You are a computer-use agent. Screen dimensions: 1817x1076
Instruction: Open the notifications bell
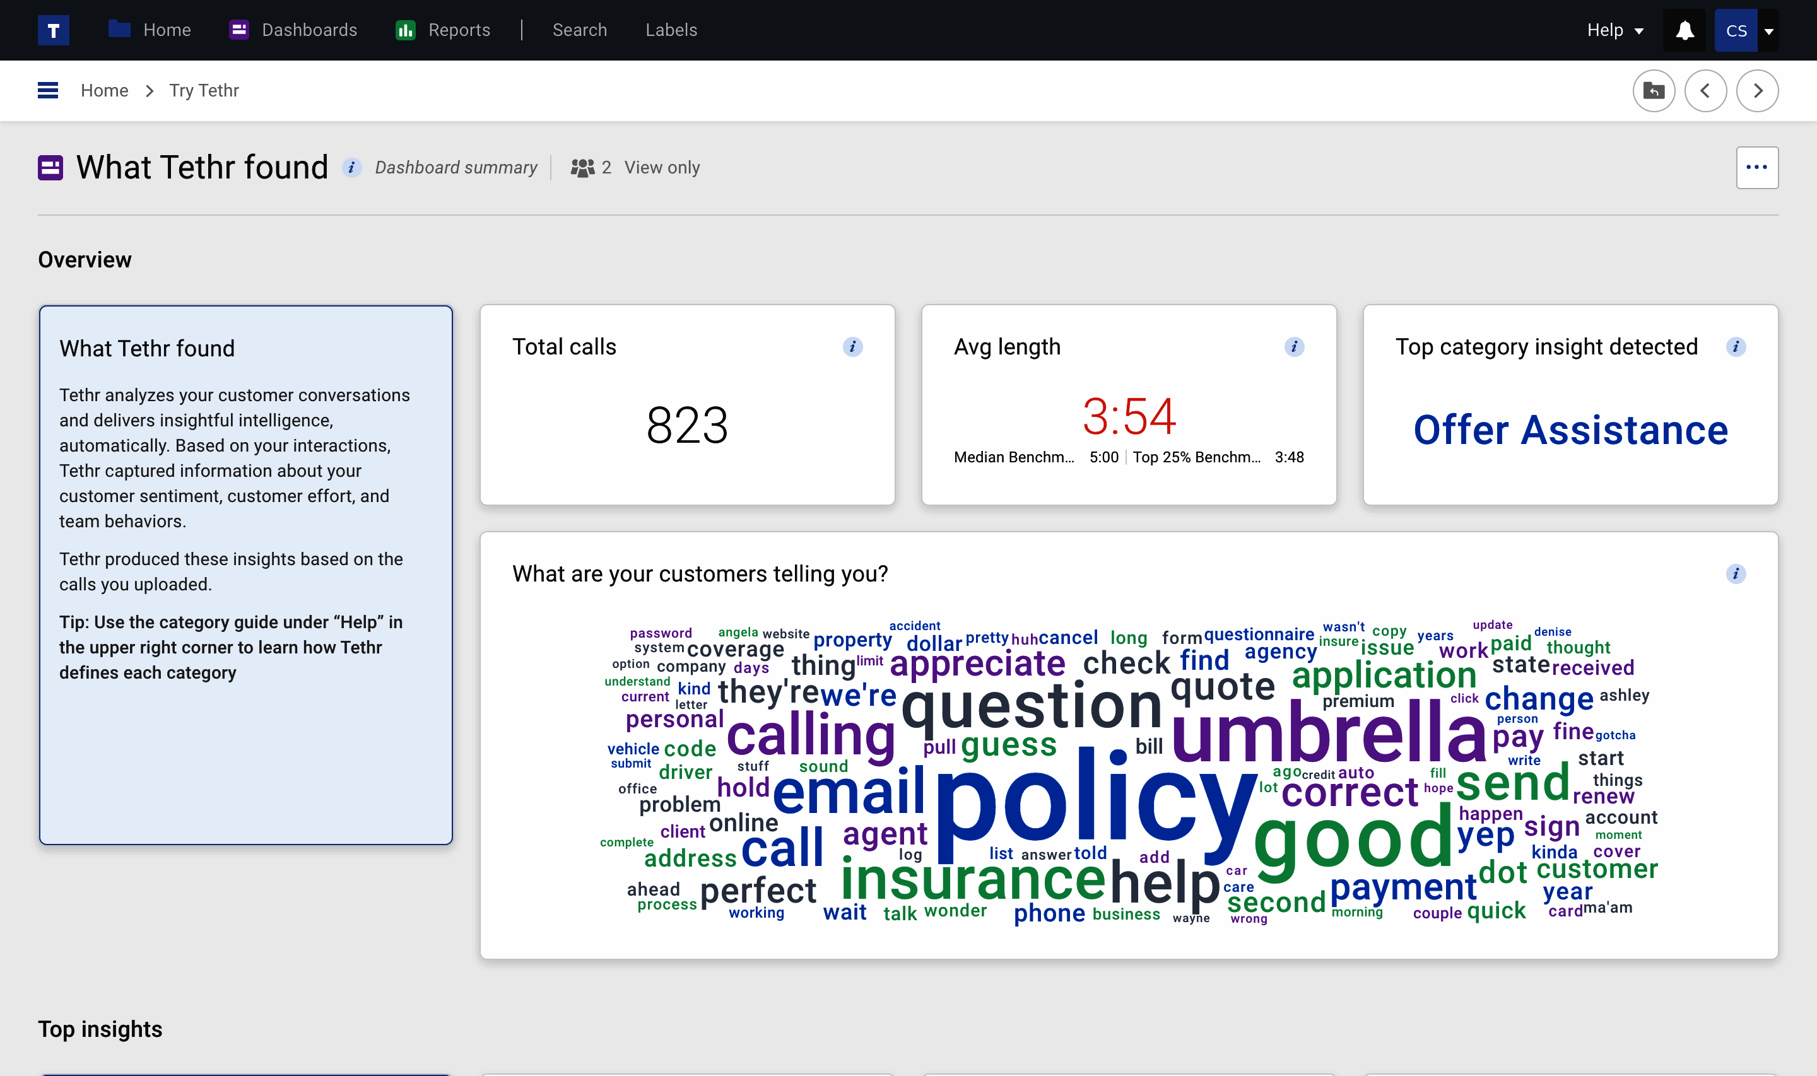pyautogui.click(x=1685, y=30)
